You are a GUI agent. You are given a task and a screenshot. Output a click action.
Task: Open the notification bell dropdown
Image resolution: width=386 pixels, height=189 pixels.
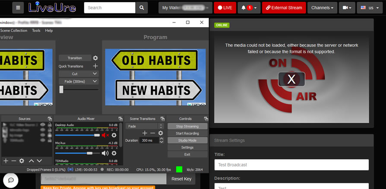click(249, 8)
